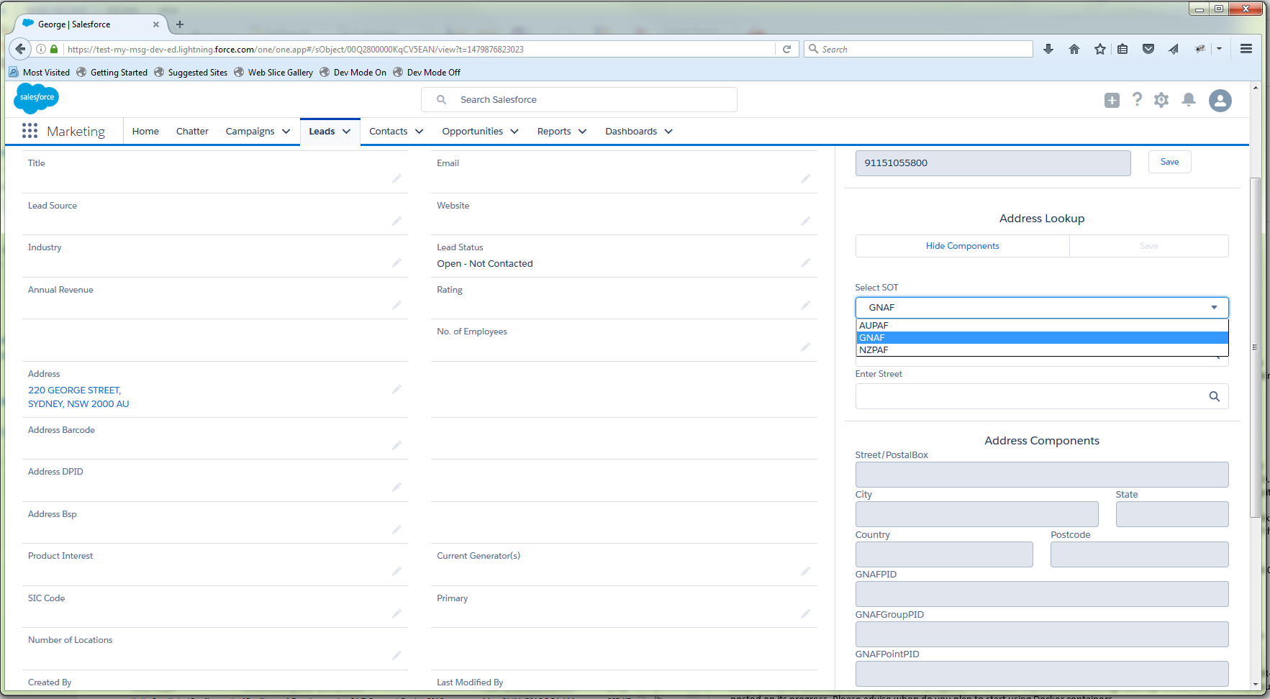Screen dimensions: 1270x699
Task: Open the App Launcher grid icon
Action: 30,130
